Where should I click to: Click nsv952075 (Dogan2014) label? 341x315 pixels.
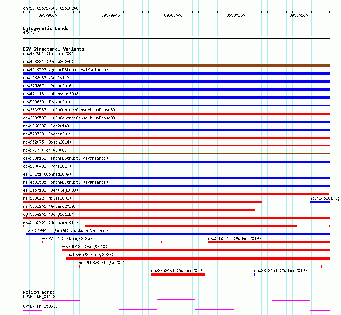[47, 142]
